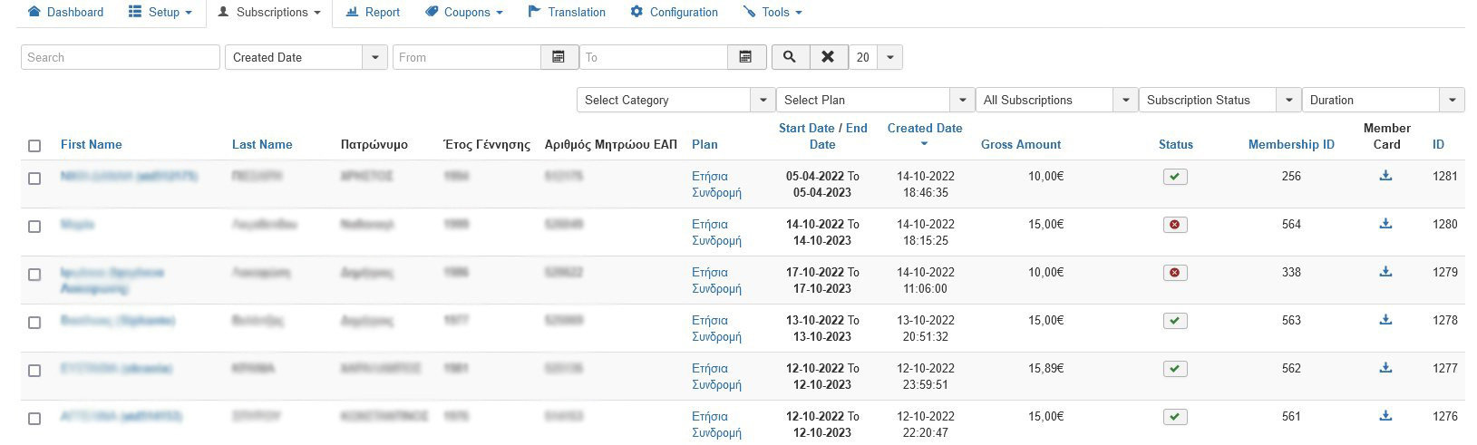Open the Coupons menu
The width and height of the screenshot is (1477, 445).
click(x=463, y=13)
